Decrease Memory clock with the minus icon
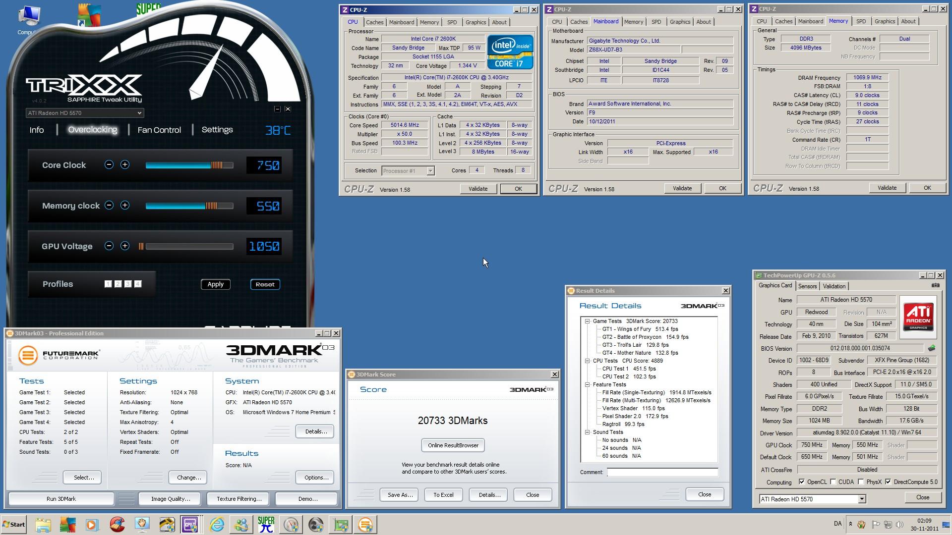This screenshot has height=535, width=952. pos(109,205)
